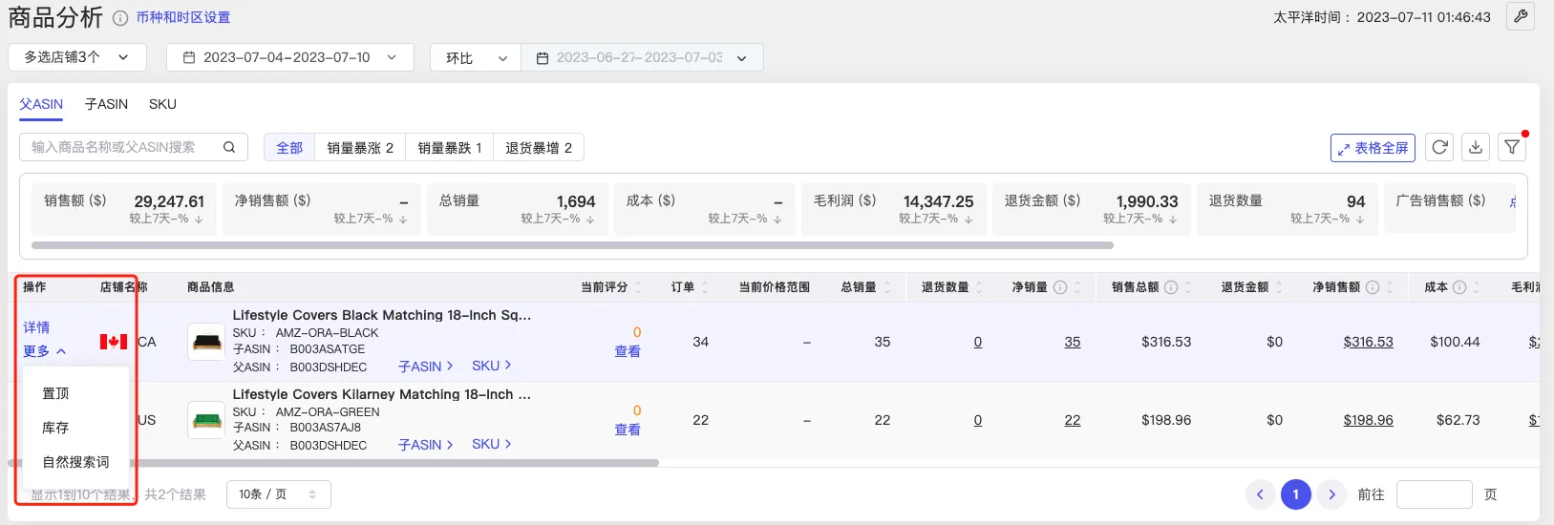Image resolution: width=1554 pixels, height=525 pixels.
Task: Sort by 退货金额 column arrows
Action: (1279, 287)
